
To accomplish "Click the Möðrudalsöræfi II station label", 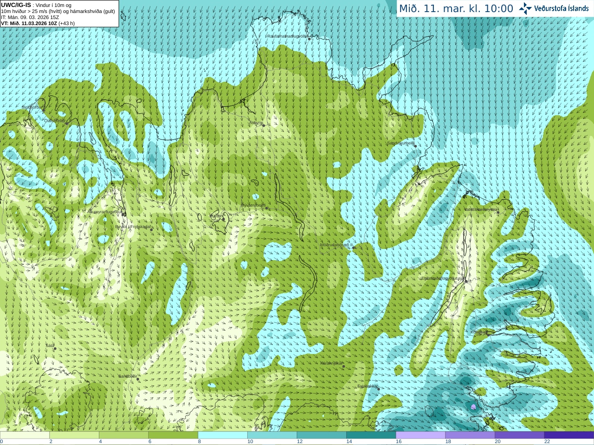I will [x=336, y=245].
